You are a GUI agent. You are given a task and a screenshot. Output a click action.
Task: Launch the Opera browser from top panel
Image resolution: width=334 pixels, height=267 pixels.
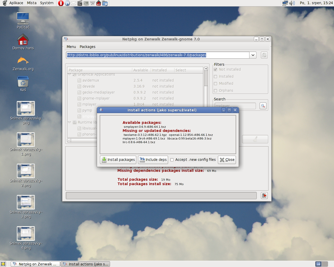61,3
